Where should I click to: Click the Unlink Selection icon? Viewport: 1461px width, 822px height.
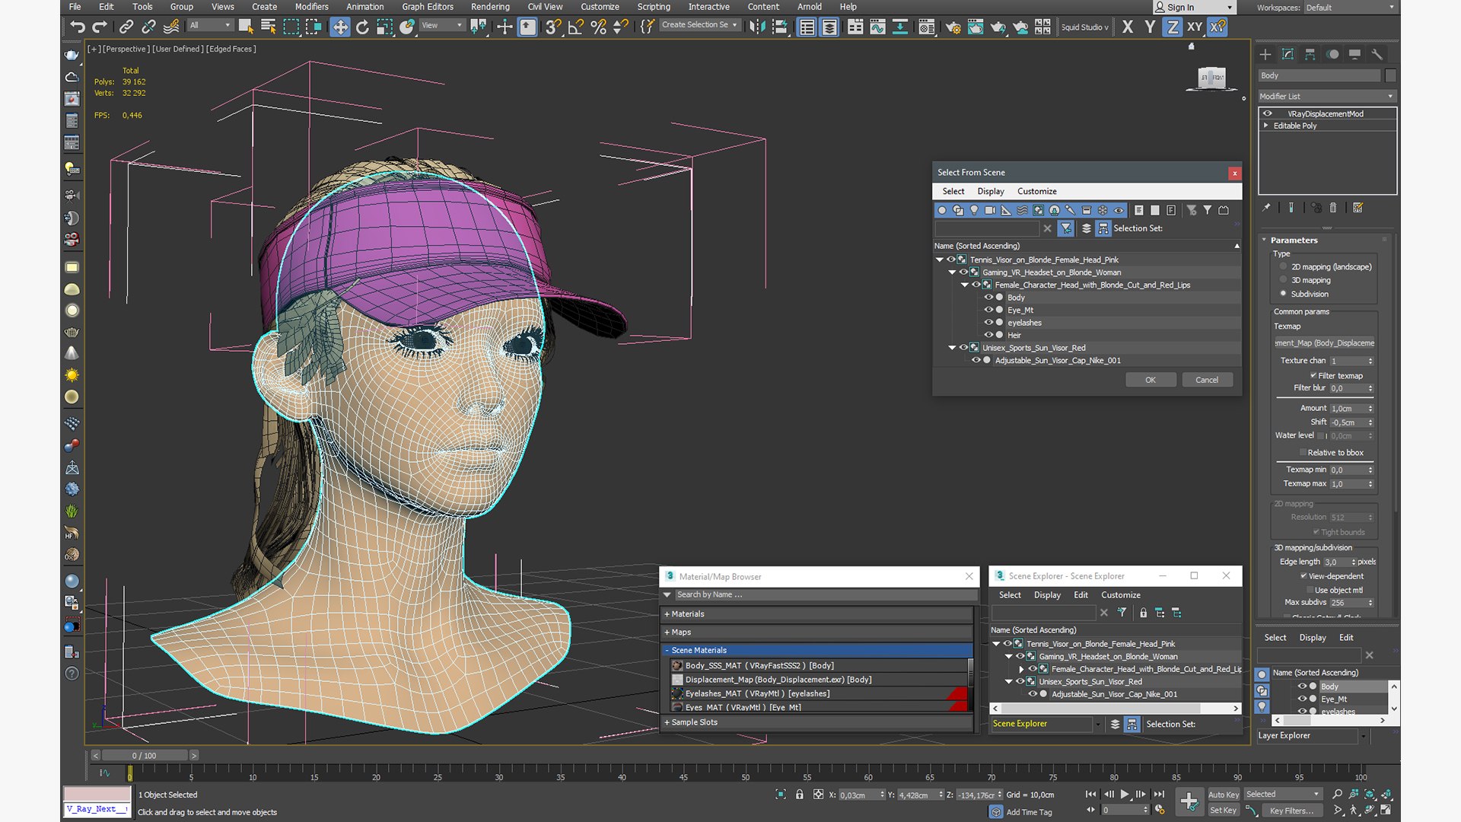[148, 27]
